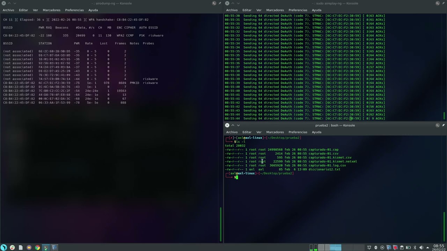Open the Bluetooth tray icon left of the volume
The width and height of the screenshot is (447, 251).
click(x=415, y=248)
